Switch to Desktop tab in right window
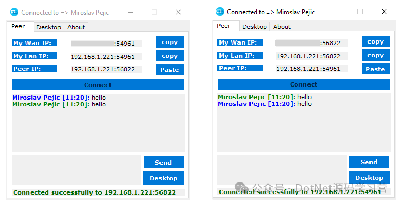 pyautogui.click(x=255, y=27)
